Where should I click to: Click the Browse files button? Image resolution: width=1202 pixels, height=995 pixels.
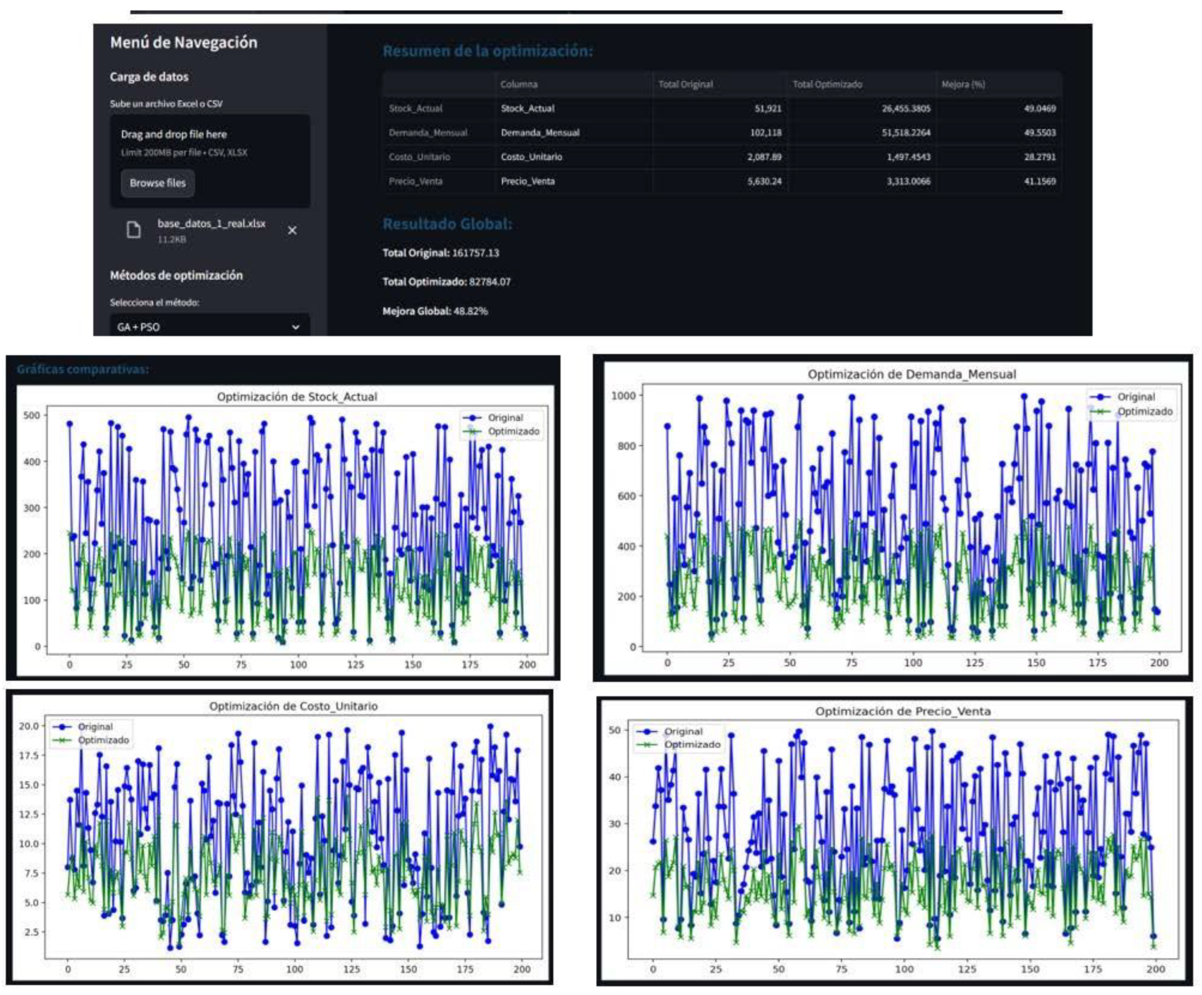158,183
